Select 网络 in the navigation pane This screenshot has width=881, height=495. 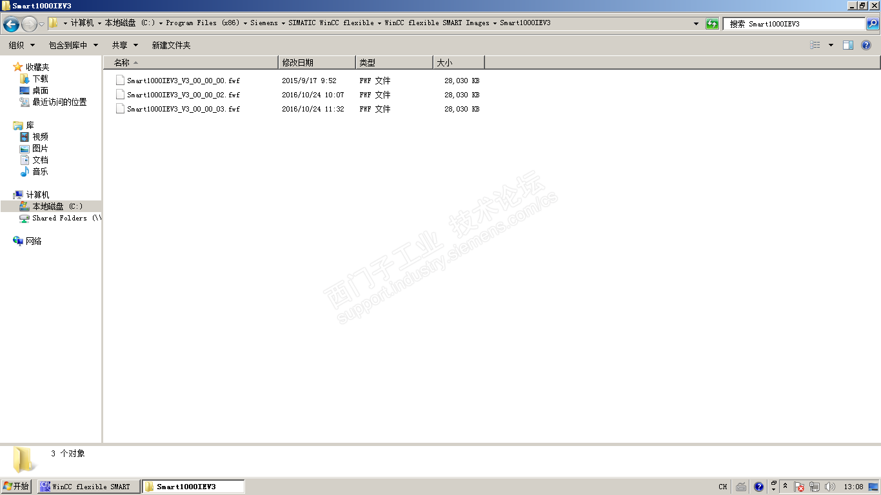34,241
